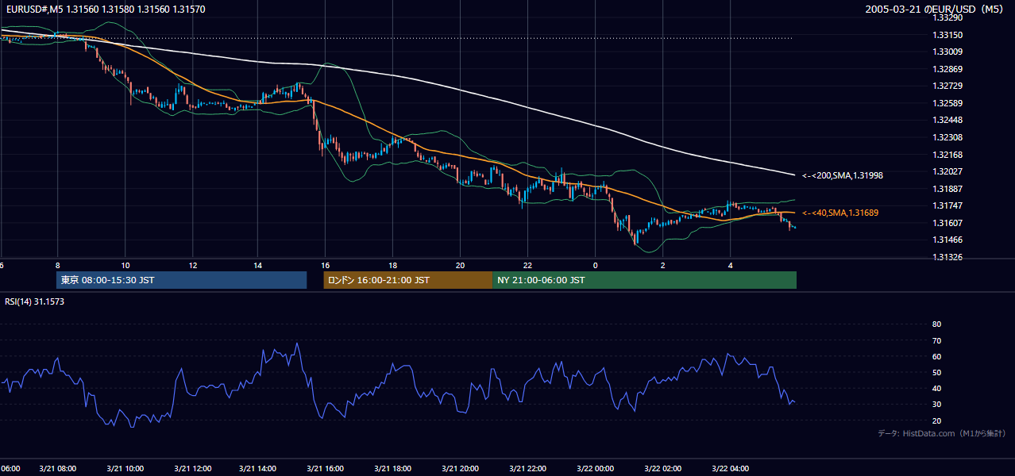Click RSI level 50 on the scale
This screenshot has height=476, width=1015.
pyautogui.click(x=936, y=372)
